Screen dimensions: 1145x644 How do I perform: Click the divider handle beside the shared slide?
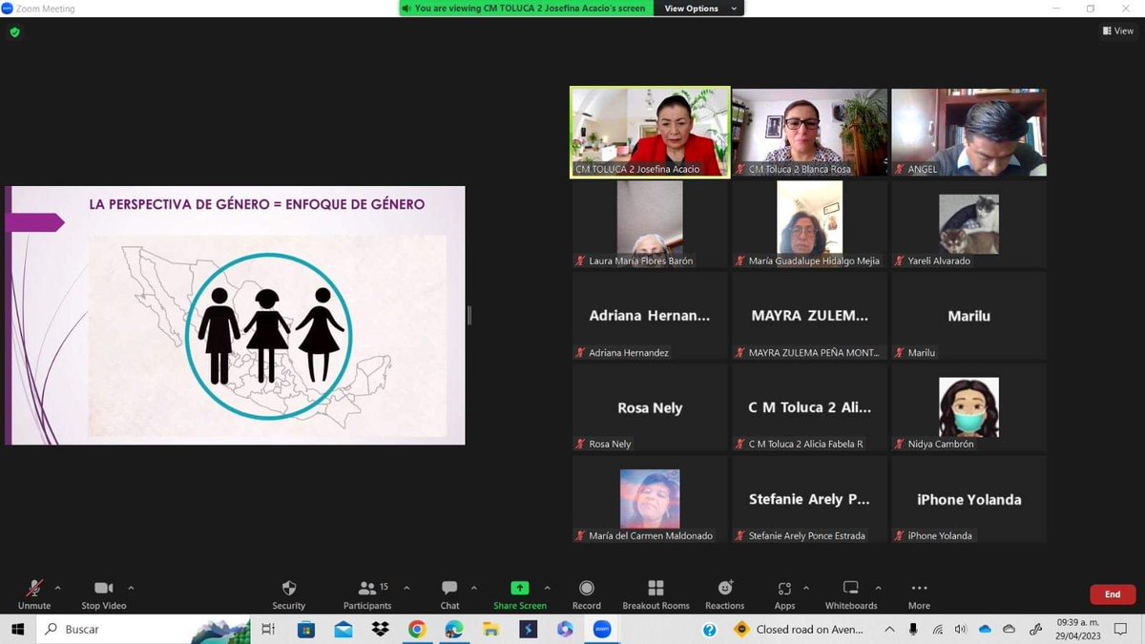click(468, 315)
